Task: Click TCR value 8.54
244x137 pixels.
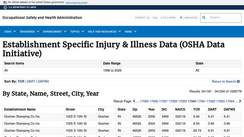Action: click(196, 124)
